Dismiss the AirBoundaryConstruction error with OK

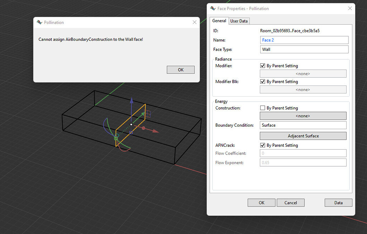point(180,69)
